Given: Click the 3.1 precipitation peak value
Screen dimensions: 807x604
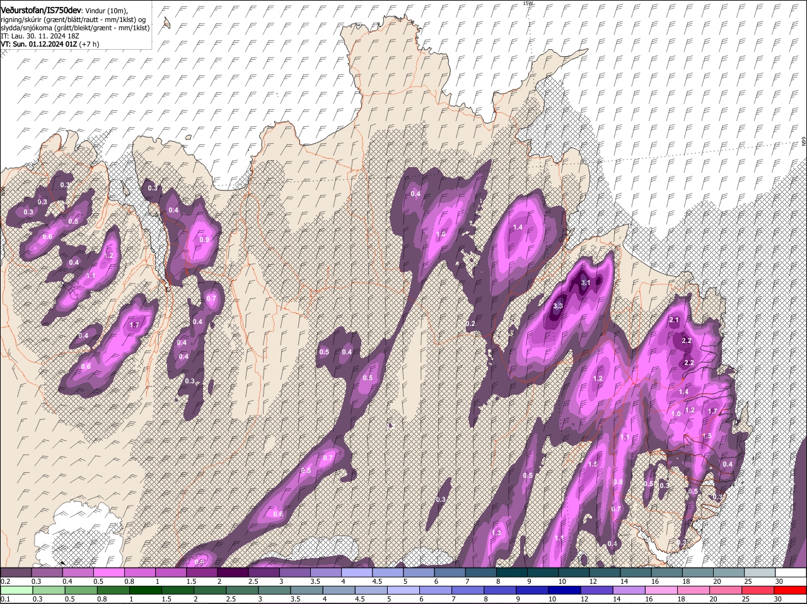Looking at the screenshot, I should click(585, 282).
